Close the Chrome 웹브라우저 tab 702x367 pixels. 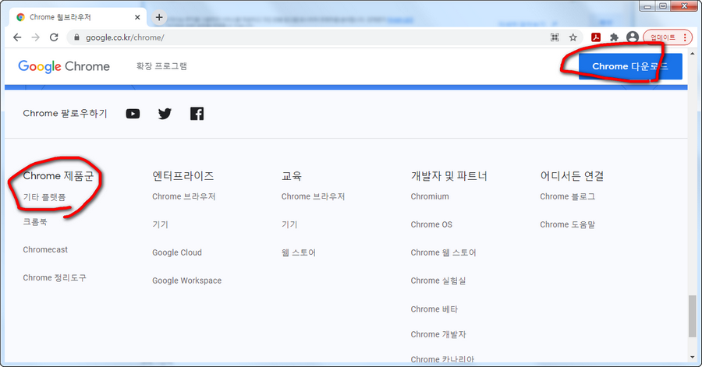[137, 17]
